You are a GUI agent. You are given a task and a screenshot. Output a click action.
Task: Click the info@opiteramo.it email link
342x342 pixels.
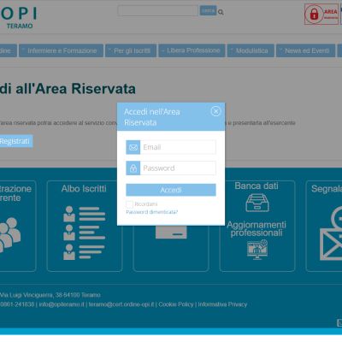tap(62, 304)
